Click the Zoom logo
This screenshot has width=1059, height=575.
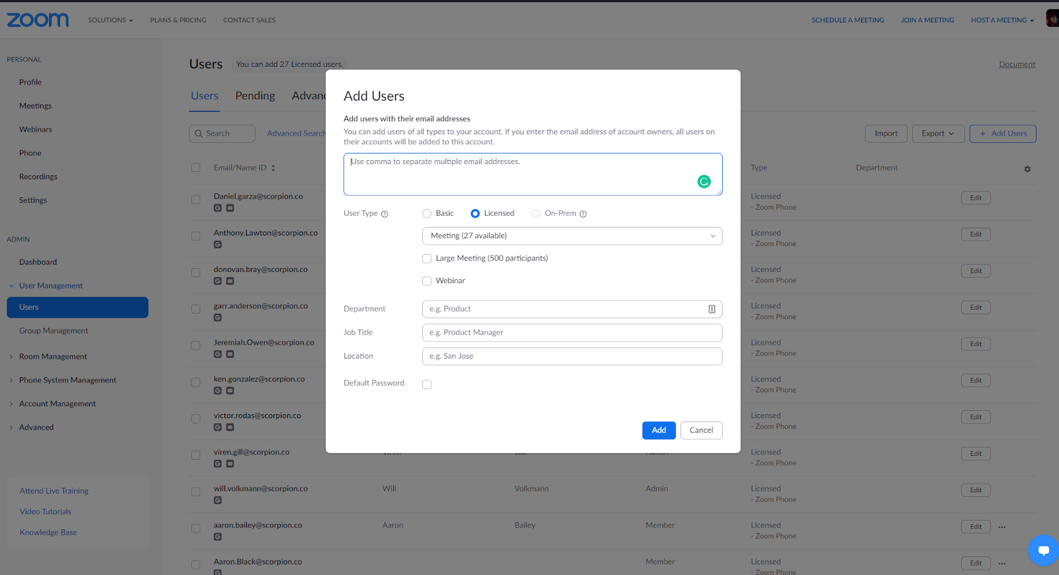(x=38, y=20)
